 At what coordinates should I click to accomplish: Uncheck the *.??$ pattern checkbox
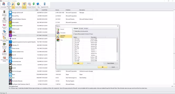click(x=76, y=54)
